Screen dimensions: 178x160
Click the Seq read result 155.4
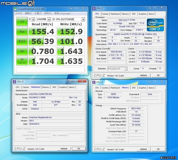click(42, 31)
